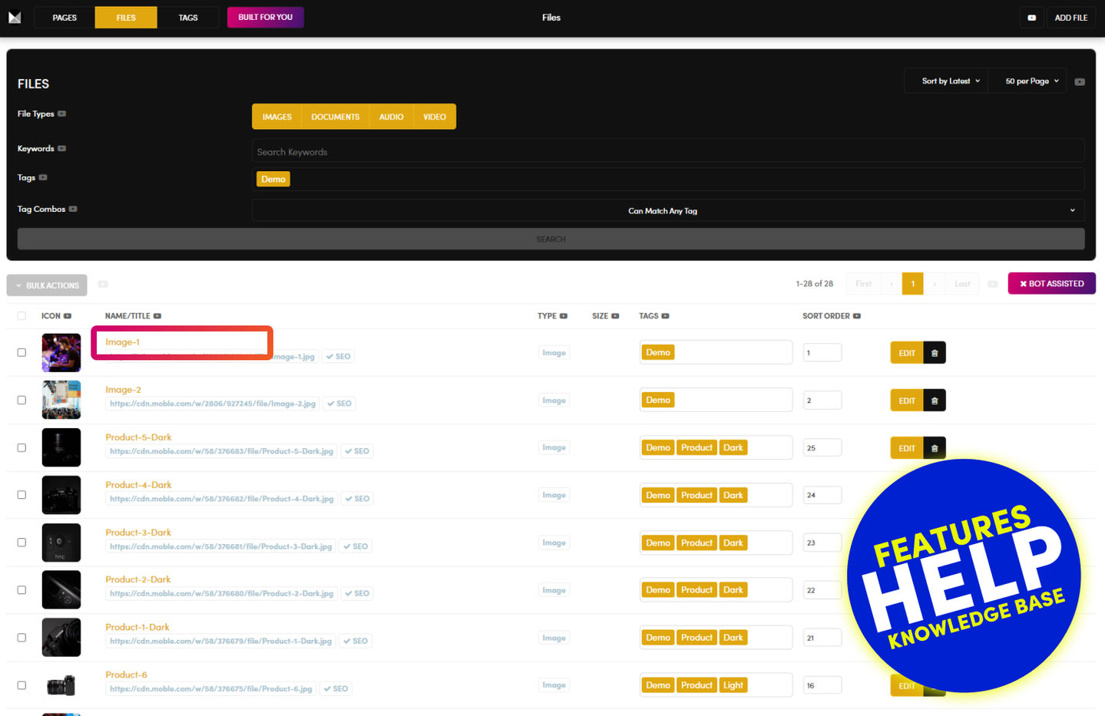This screenshot has width=1105, height=716.
Task: Open the TAGS tab in top navigation
Action: coord(188,18)
